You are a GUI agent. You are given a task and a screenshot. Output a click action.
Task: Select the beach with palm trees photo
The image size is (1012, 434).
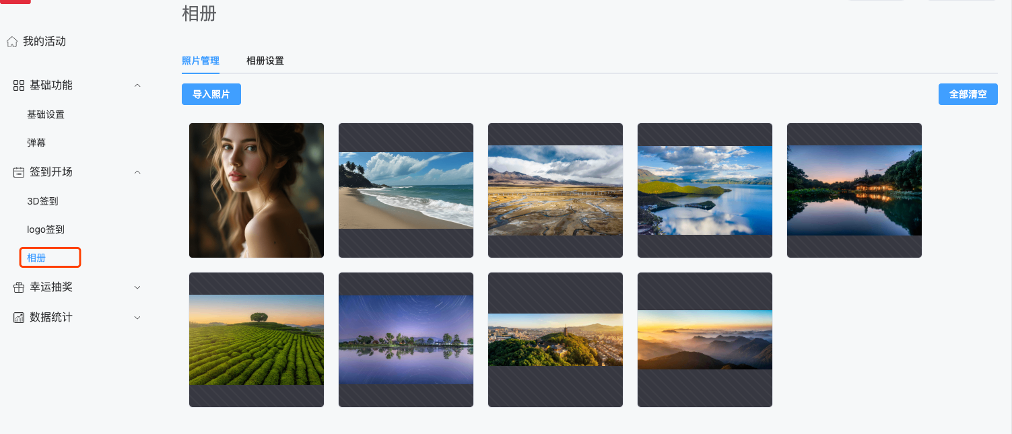pos(406,190)
